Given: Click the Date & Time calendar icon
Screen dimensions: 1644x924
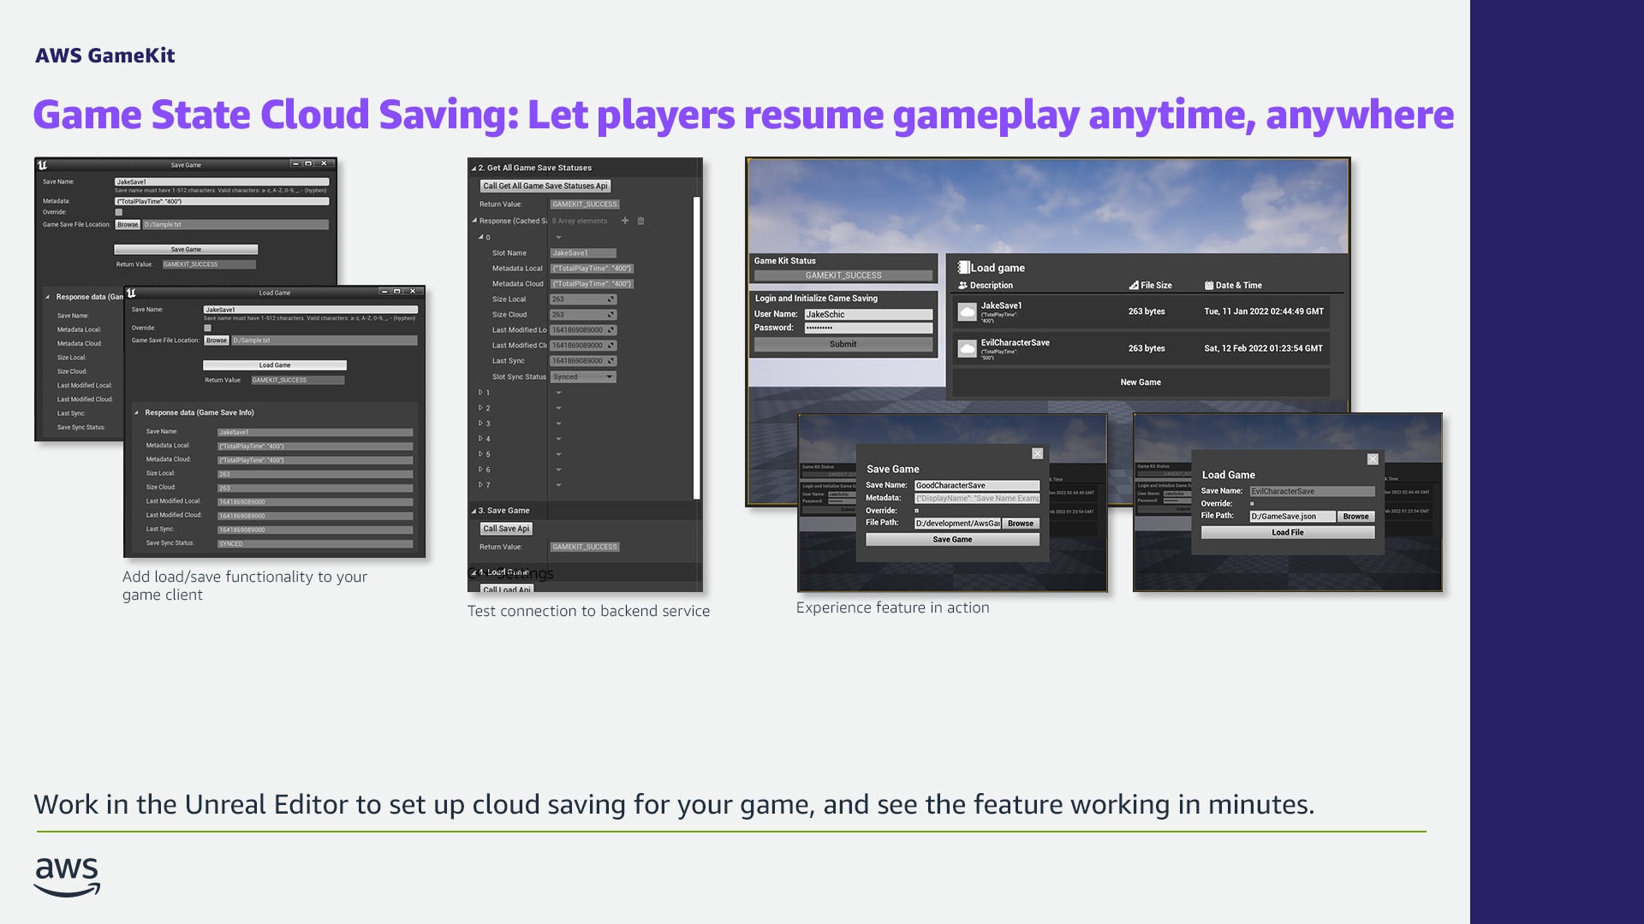Looking at the screenshot, I should click(x=1208, y=286).
